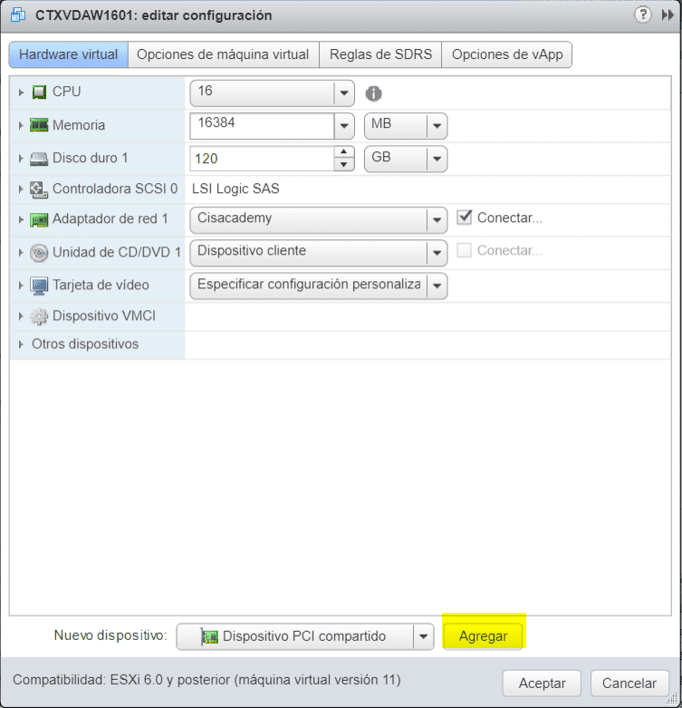
Task: Click the Disco duro 1 drive icon
Action: coord(39,159)
